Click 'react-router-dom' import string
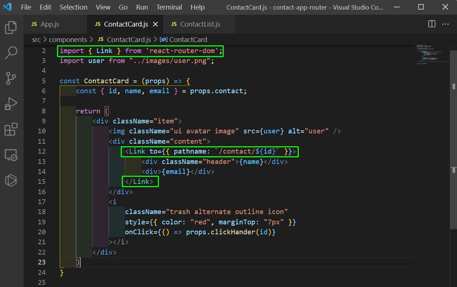Image resolution: width=457 pixels, height=287 pixels. (x=182, y=50)
